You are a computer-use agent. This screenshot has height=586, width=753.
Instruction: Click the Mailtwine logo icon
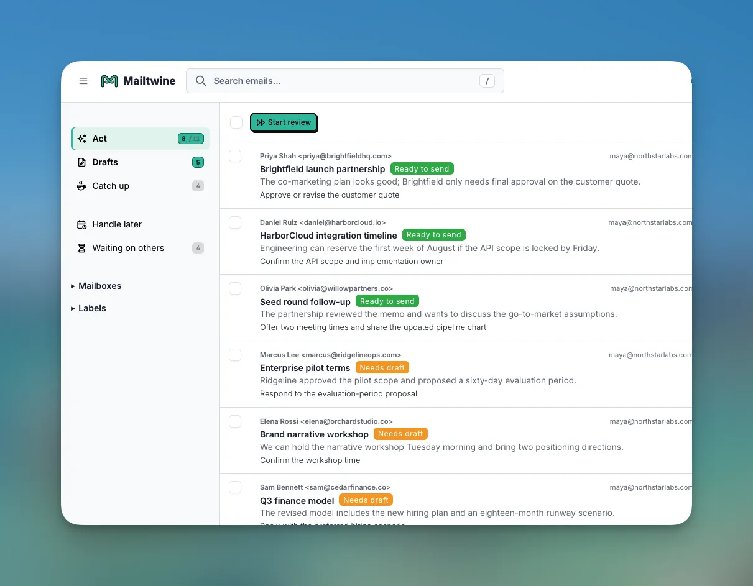coord(109,81)
